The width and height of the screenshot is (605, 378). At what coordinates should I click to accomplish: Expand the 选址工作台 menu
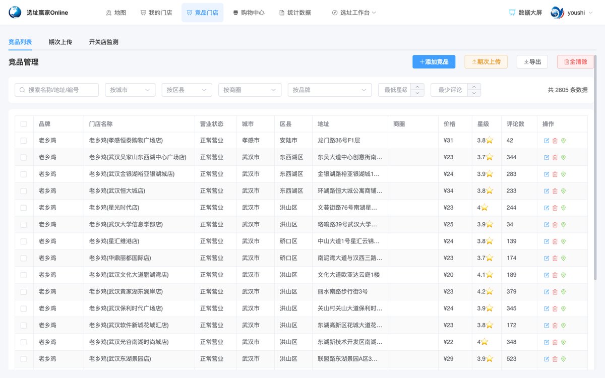click(354, 13)
